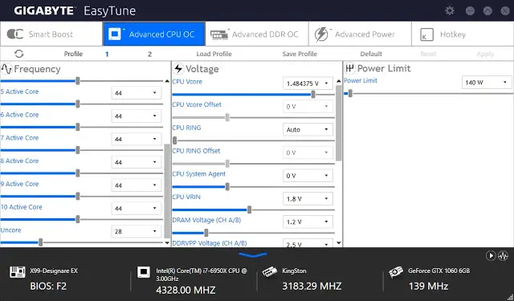Click the Frequency panel scroll-down arrow
Image resolution: width=514 pixels, height=301 pixels.
coord(167,243)
